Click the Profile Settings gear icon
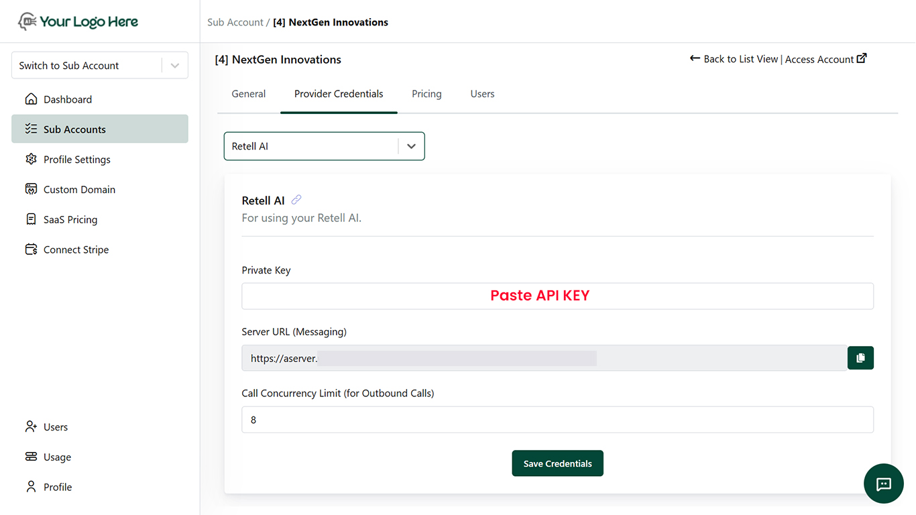 tap(31, 159)
